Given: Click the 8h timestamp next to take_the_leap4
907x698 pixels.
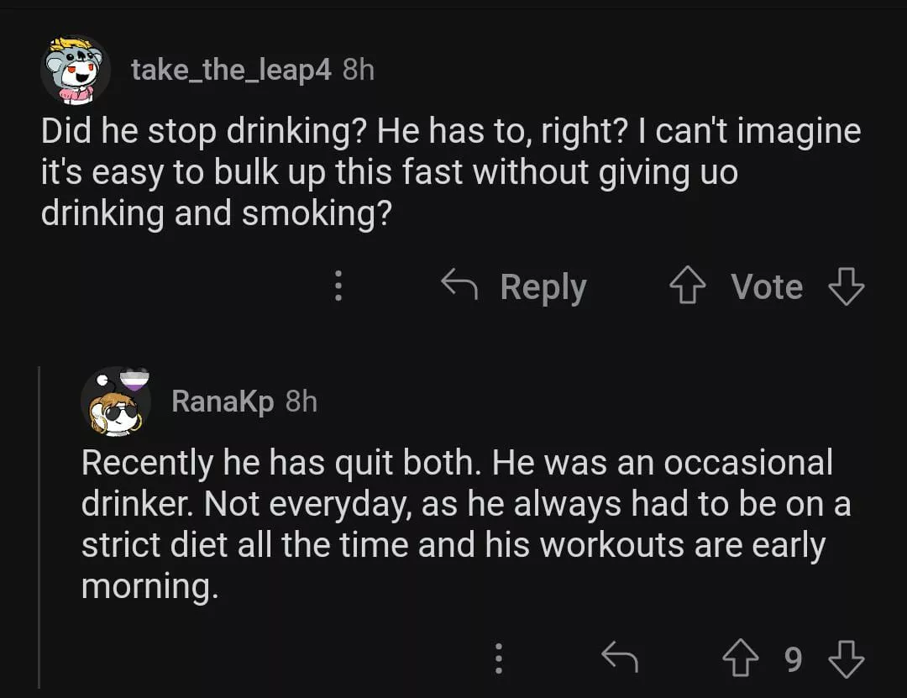Looking at the screenshot, I should pyautogui.click(x=359, y=70).
